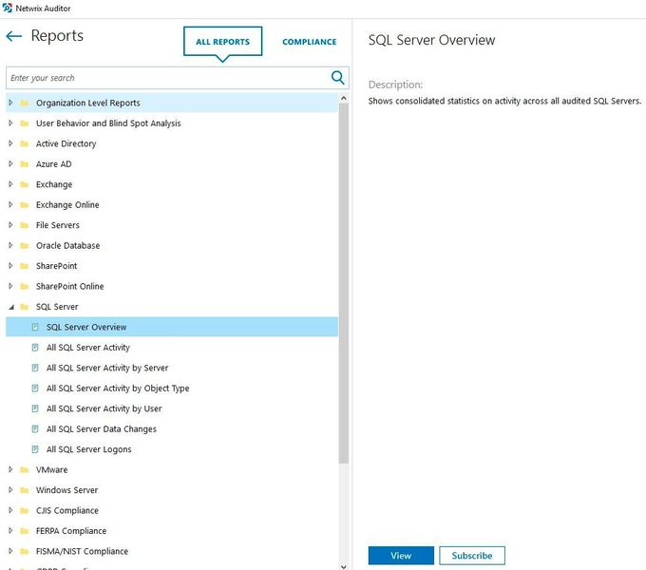This screenshot has width=646, height=570.
Task: Click the Active Directory folder icon
Action: tap(25, 143)
